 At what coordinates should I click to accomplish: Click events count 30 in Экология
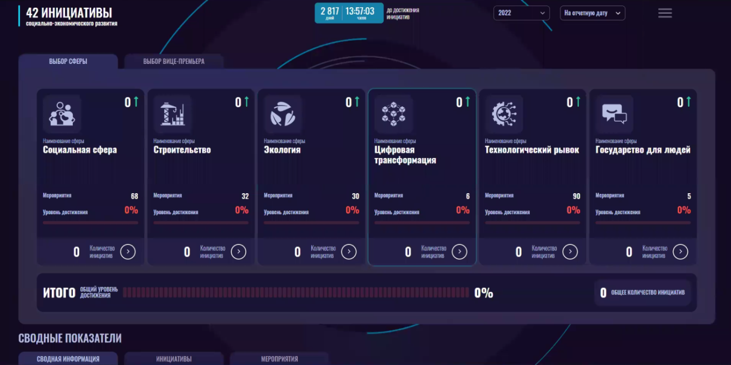[x=355, y=196]
